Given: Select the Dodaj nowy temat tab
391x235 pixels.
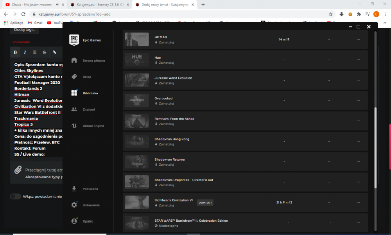Looking at the screenshot, I should 165,4.
